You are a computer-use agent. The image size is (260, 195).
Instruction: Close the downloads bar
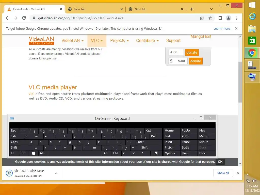point(238,173)
